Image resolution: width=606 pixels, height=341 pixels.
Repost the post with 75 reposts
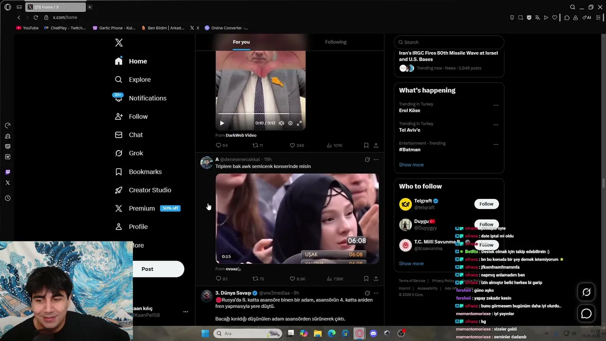pos(258,279)
